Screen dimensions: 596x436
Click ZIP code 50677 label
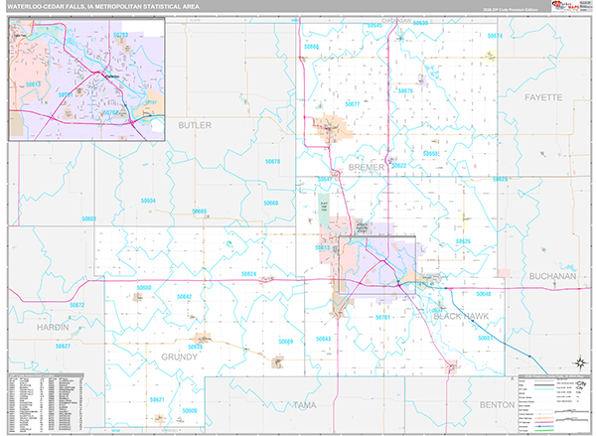(352, 103)
